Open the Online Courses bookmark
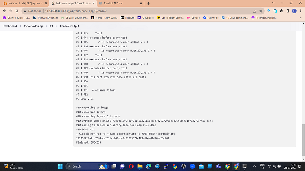Screen dimensions: 305x171 (x=16, y=18)
